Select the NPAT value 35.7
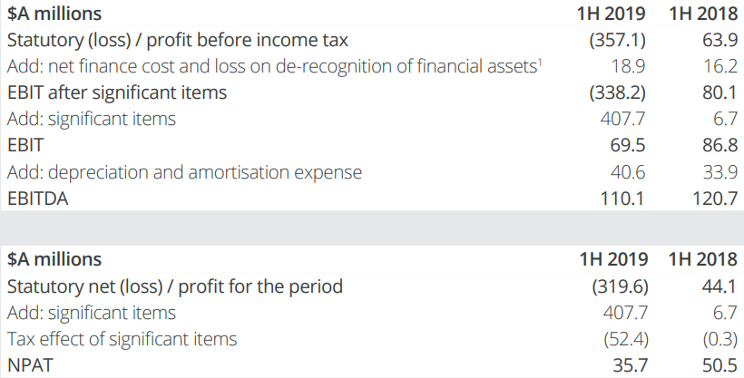This screenshot has width=744, height=378. [x=631, y=365]
